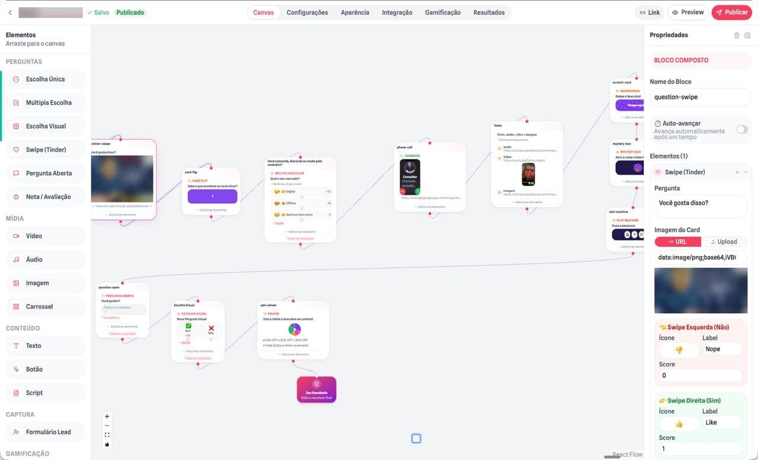Insert a Script content block
The image size is (758, 460).
(45, 393)
